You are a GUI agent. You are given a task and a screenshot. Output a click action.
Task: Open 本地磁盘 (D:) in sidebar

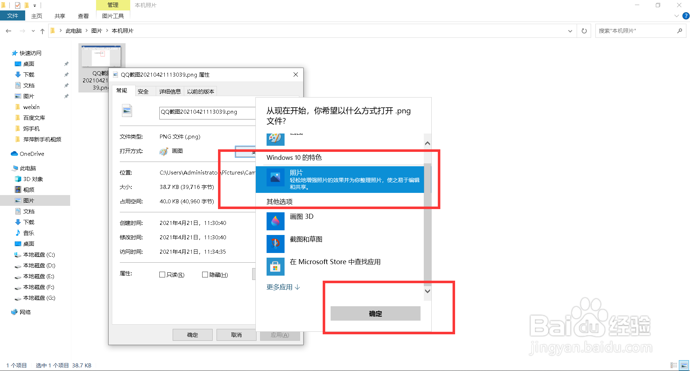[39, 265]
